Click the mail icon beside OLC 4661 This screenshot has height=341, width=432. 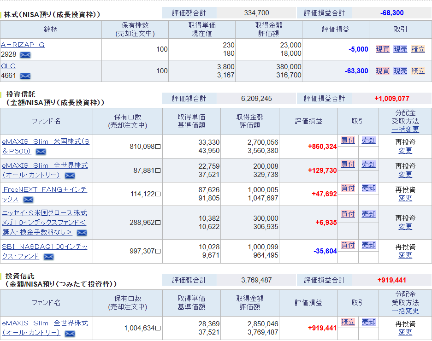click(25, 76)
